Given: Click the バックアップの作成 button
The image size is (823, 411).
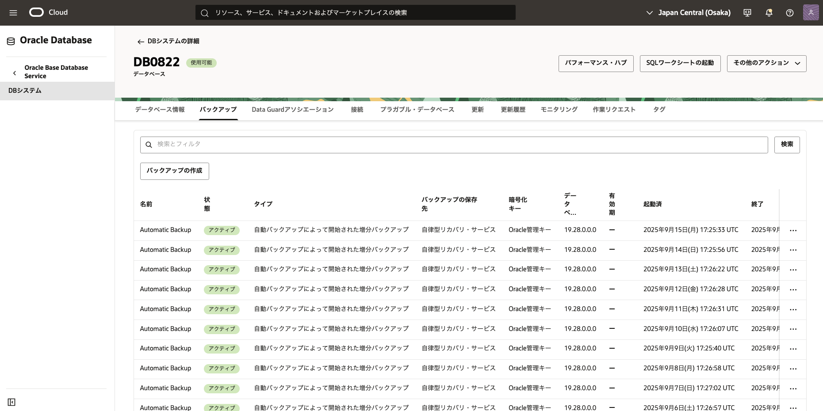Looking at the screenshot, I should 174,171.
